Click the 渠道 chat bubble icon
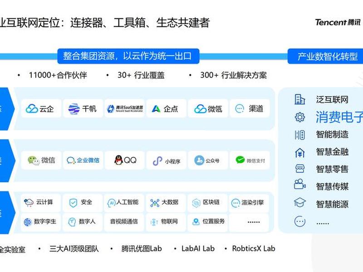Image resolution: width=363 pixels, height=272 pixels. [x=240, y=108]
